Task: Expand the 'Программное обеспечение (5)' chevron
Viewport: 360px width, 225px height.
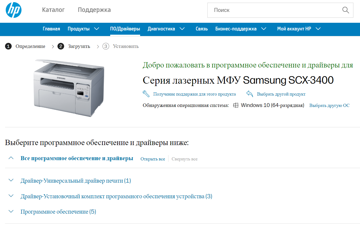Action: coord(11,211)
